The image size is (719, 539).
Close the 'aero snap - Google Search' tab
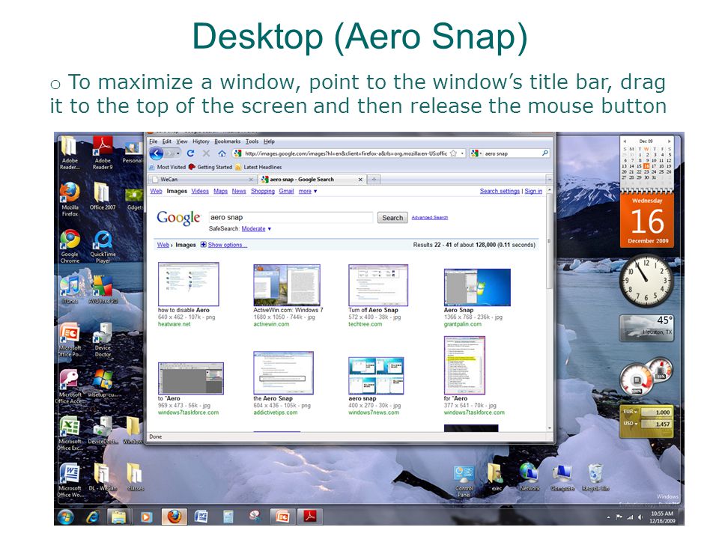point(360,180)
